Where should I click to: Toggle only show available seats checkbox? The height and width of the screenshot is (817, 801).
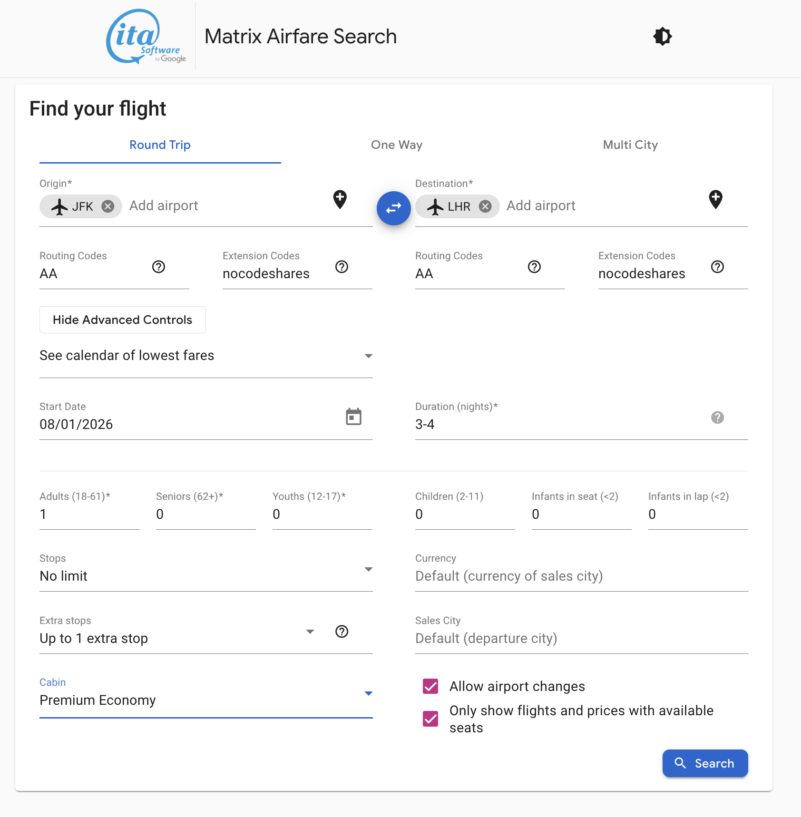click(x=430, y=719)
